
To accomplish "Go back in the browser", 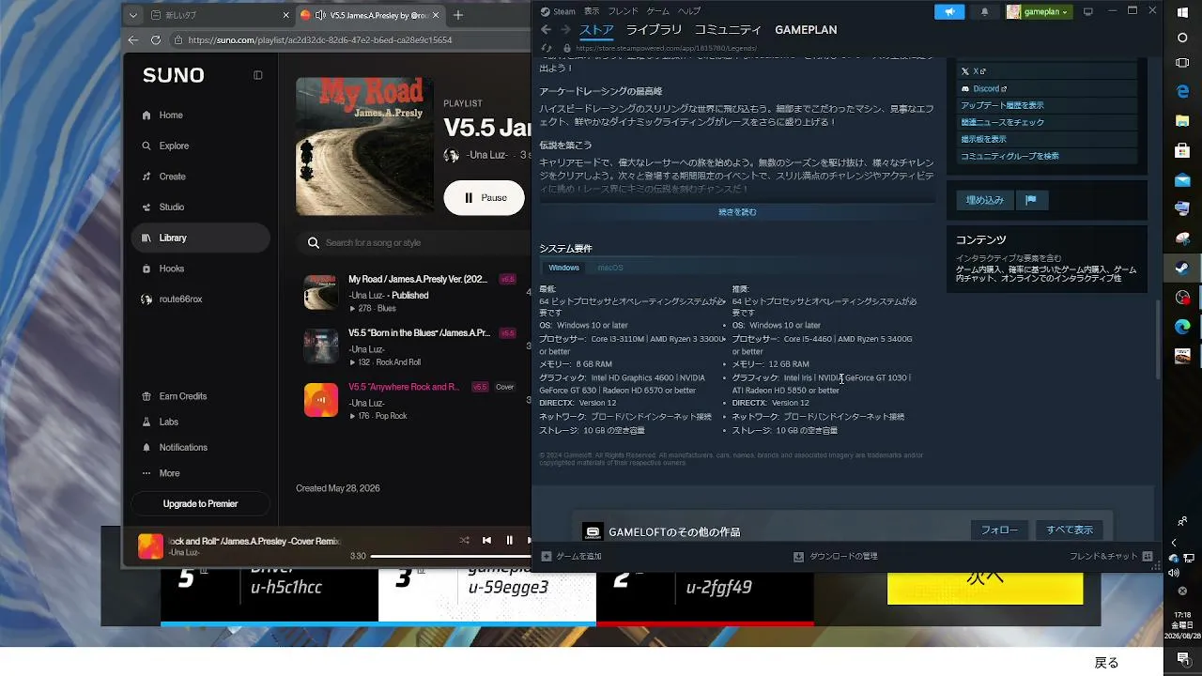I will pos(133,40).
